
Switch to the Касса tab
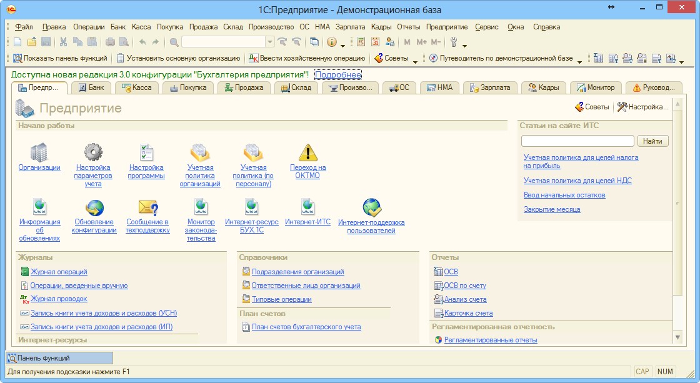(136, 87)
